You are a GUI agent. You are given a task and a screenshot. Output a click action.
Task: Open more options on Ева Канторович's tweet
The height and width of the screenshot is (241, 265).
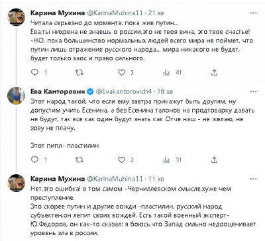click(x=253, y=91)
